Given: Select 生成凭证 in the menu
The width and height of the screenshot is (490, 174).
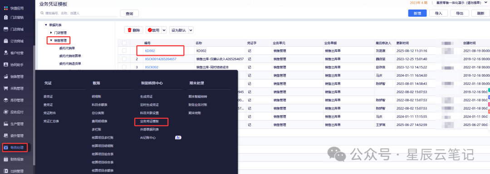Looking at the screenshot, I should click(x=146, y=97).
